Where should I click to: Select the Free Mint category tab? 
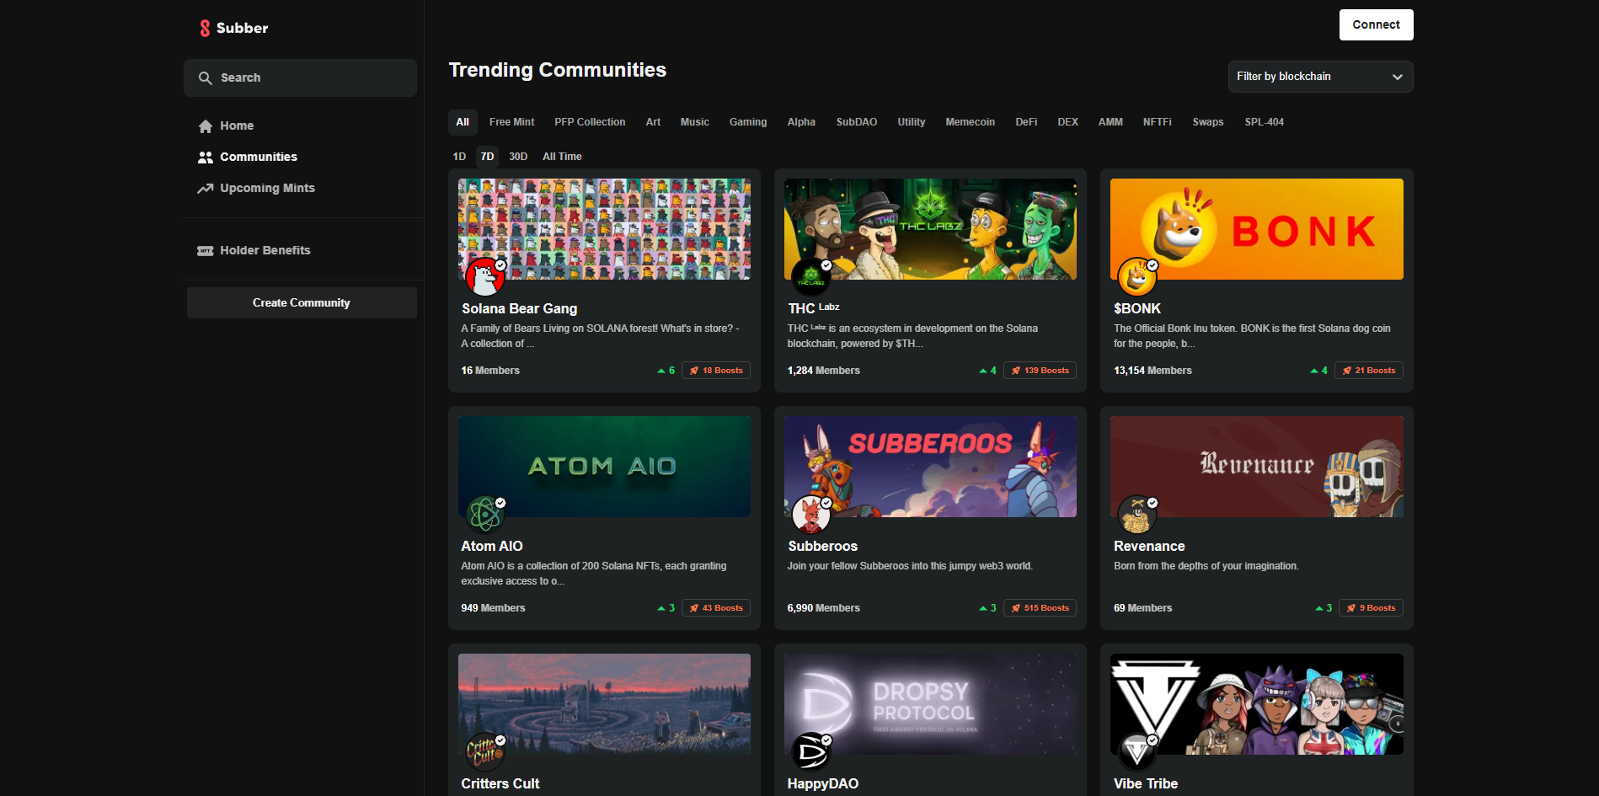(511, 122)
